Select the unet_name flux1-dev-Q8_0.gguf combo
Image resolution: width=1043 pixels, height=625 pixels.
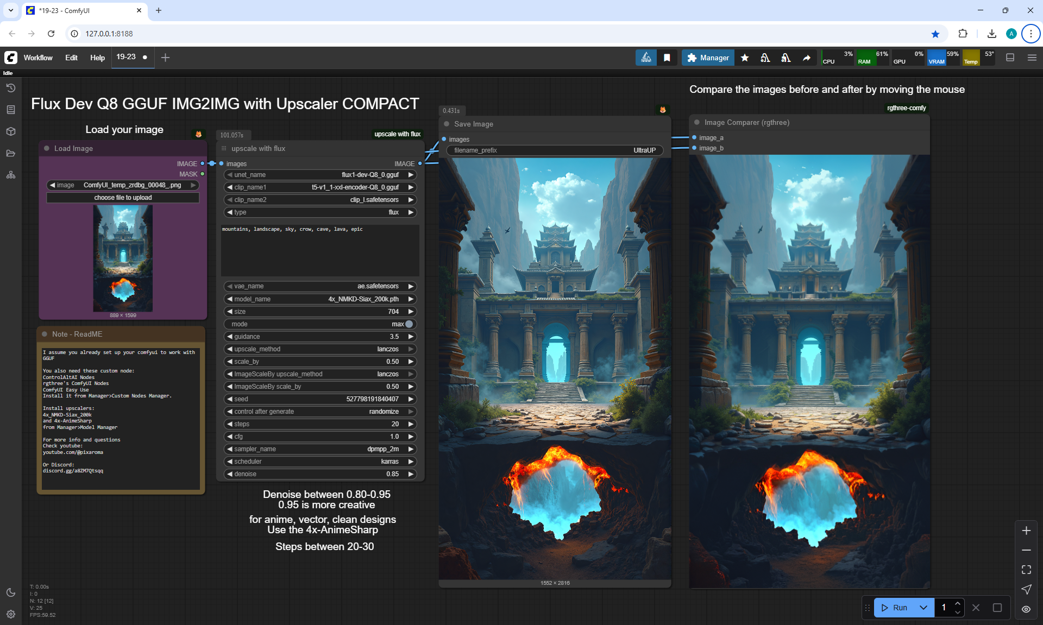coord(321,175)
